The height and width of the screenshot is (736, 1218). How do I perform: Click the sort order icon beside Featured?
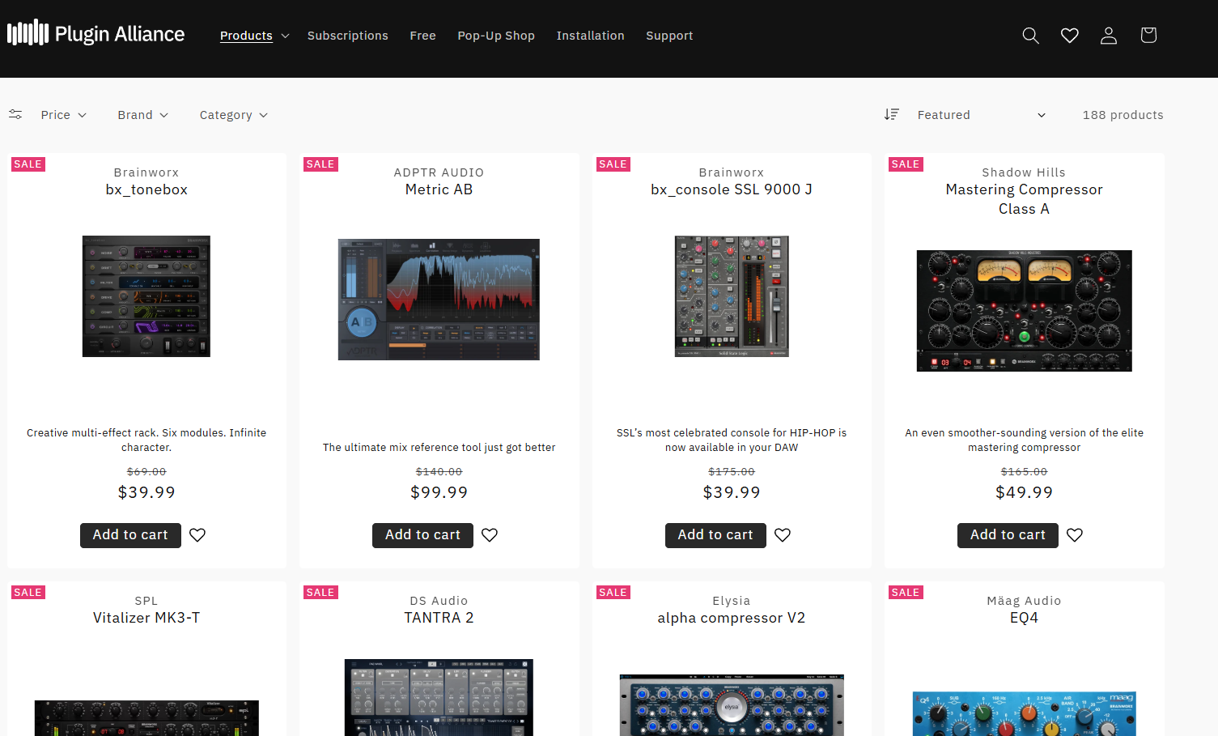[891, 114]
